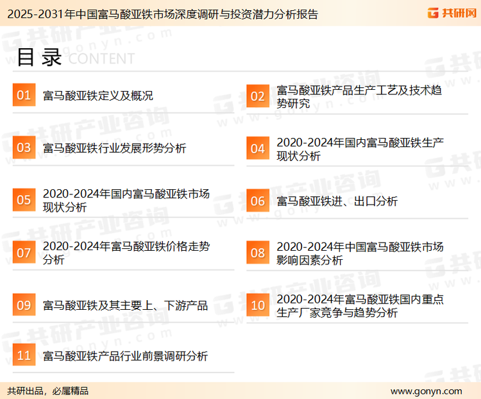The height and width of the screenshot is (399, 481).
Task: Click footer slogan 共研出品，必属精品
Action: point(48,391)
